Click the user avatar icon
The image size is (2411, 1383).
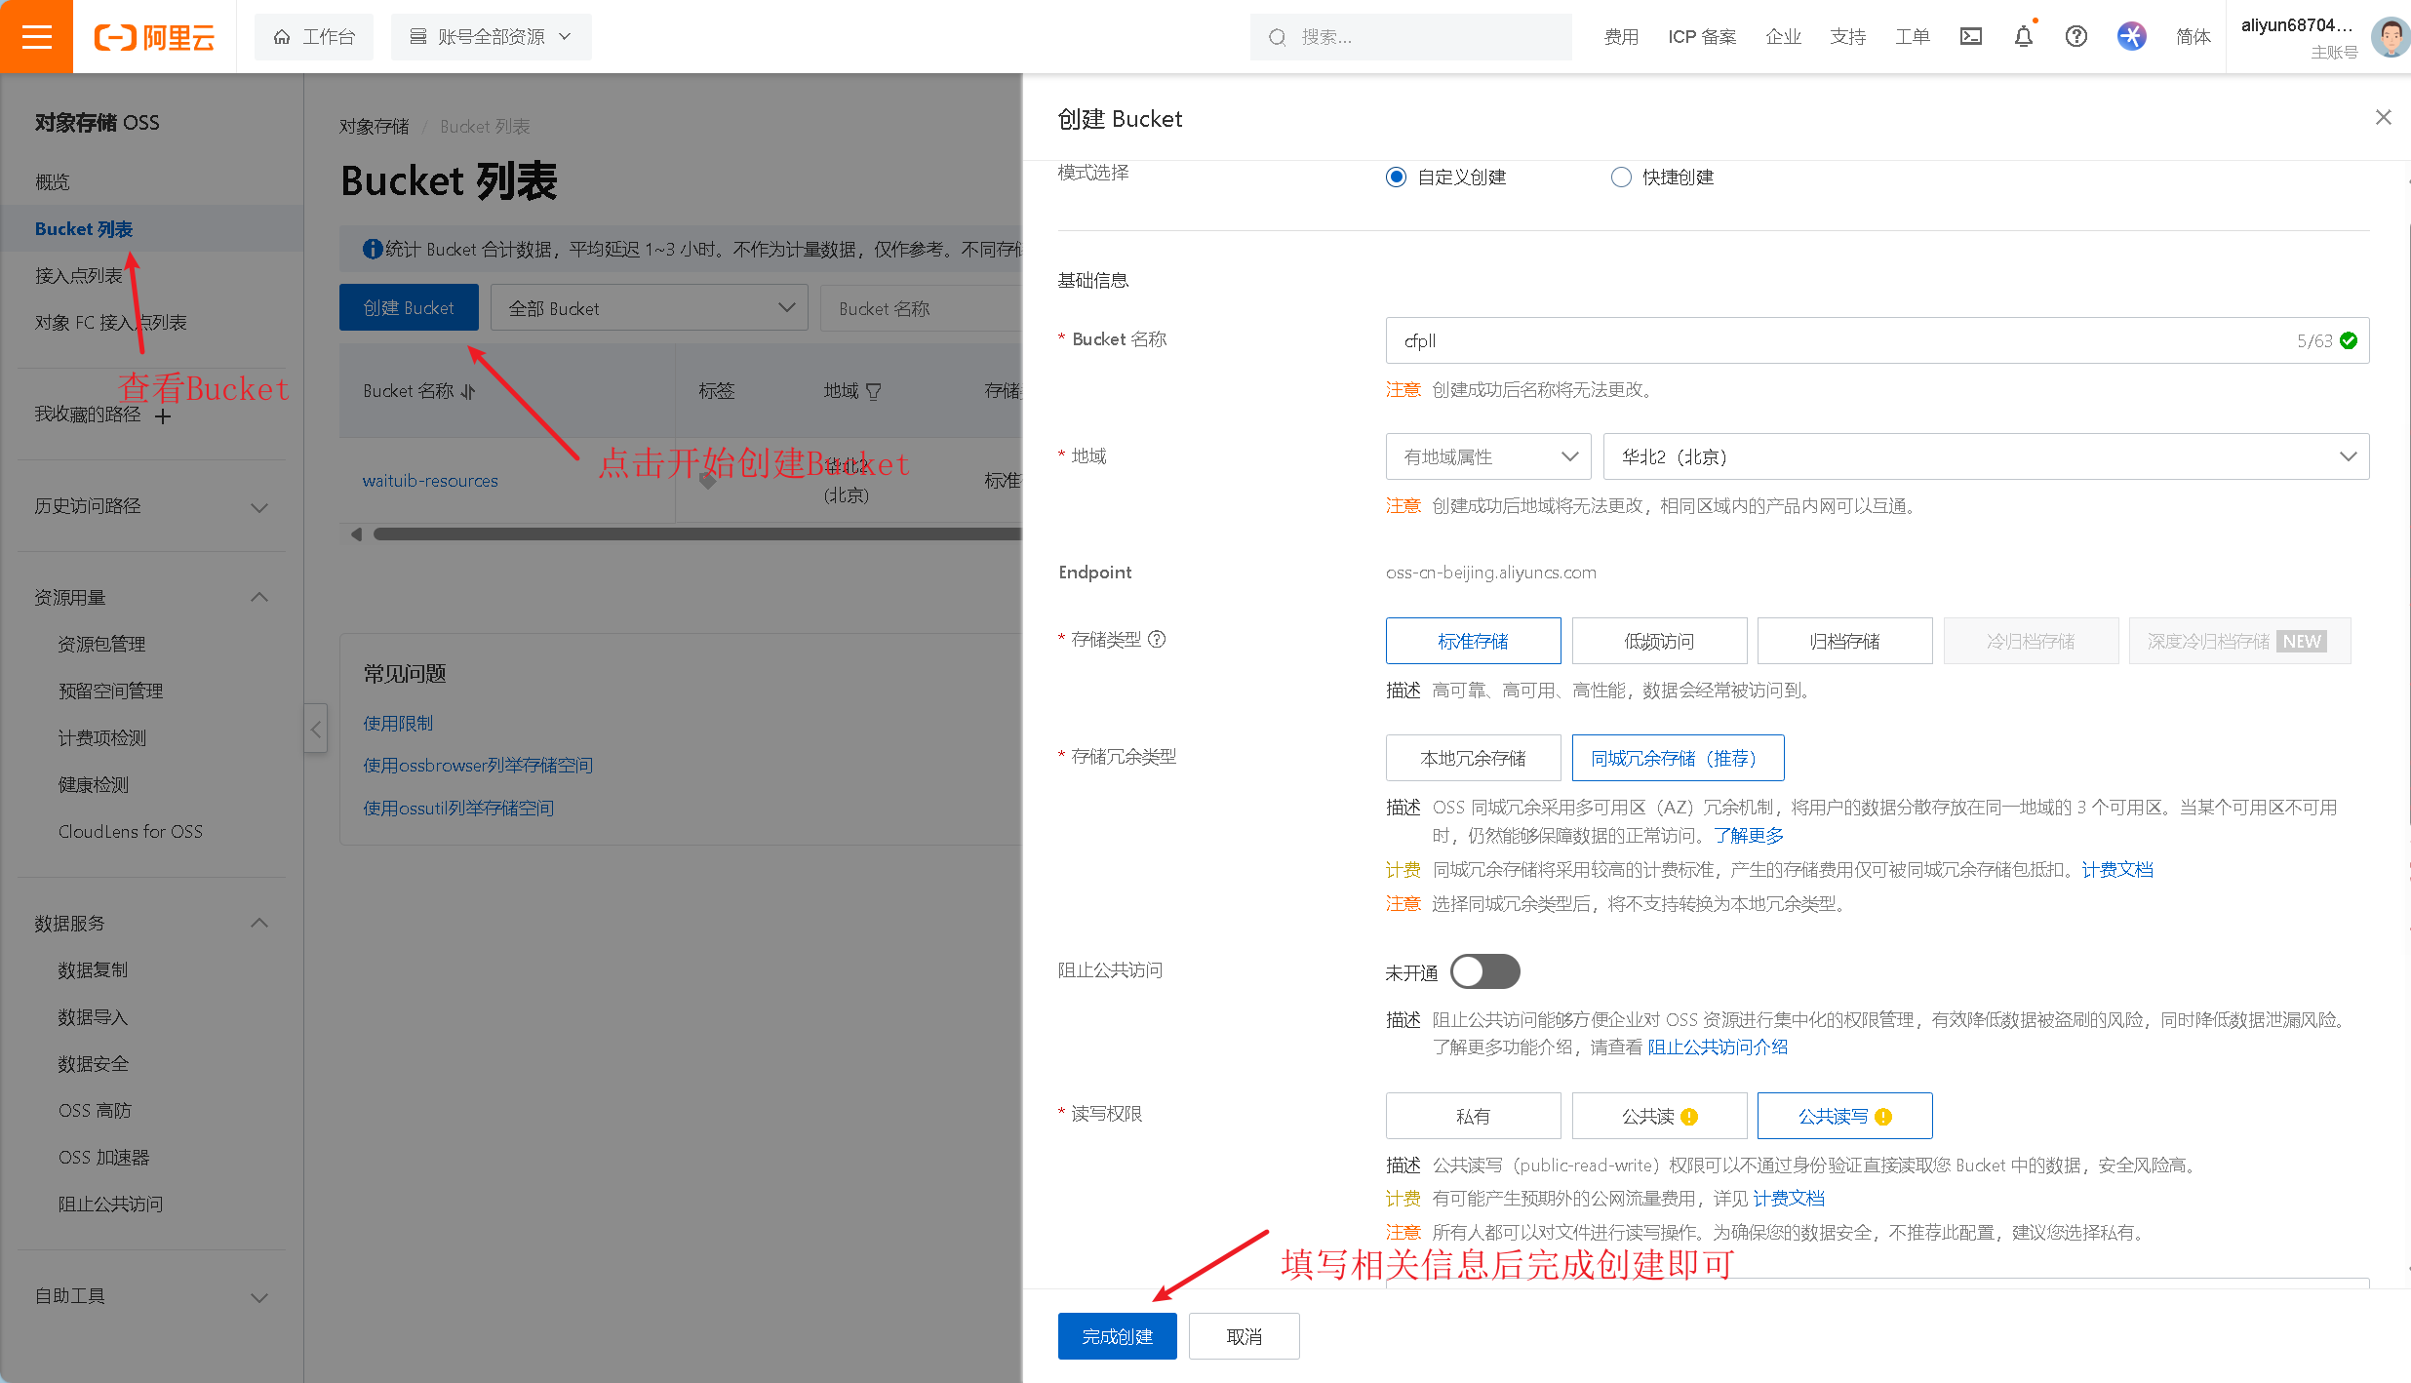(2390, 37)
